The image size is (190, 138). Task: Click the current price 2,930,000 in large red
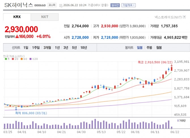(x=21, y=29)
